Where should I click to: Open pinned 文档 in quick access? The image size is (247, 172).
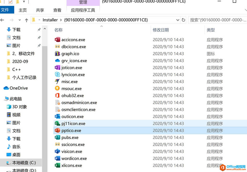(16, 38)
